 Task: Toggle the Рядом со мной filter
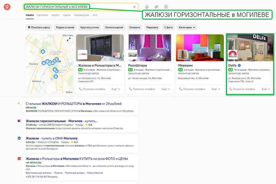[x=65, y=27]
